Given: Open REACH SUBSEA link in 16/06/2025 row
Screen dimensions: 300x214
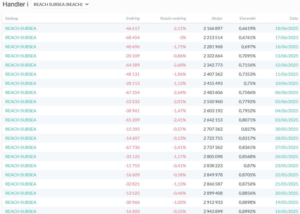Looking at the screenshot, I should [x=21, y=47].
